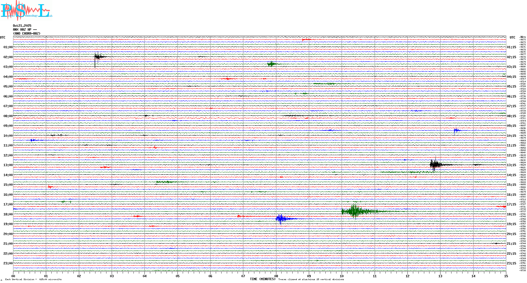Click the black event on the 13:00 trace

435,165
